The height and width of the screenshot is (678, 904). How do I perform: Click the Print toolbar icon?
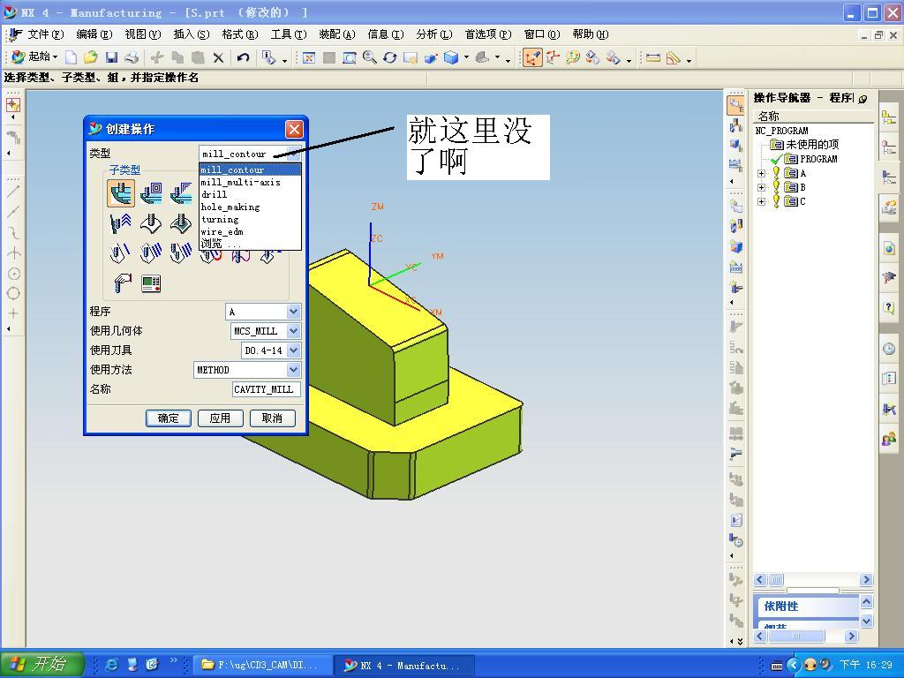tap(132, 57)
